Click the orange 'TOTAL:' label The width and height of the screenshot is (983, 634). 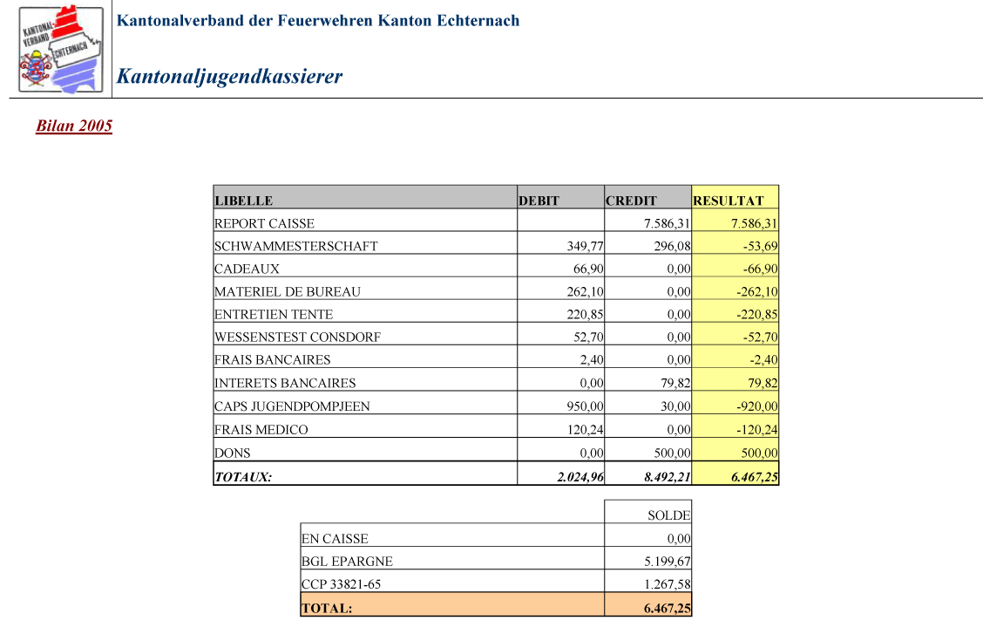pyautogui.click(x=327, y=609)
